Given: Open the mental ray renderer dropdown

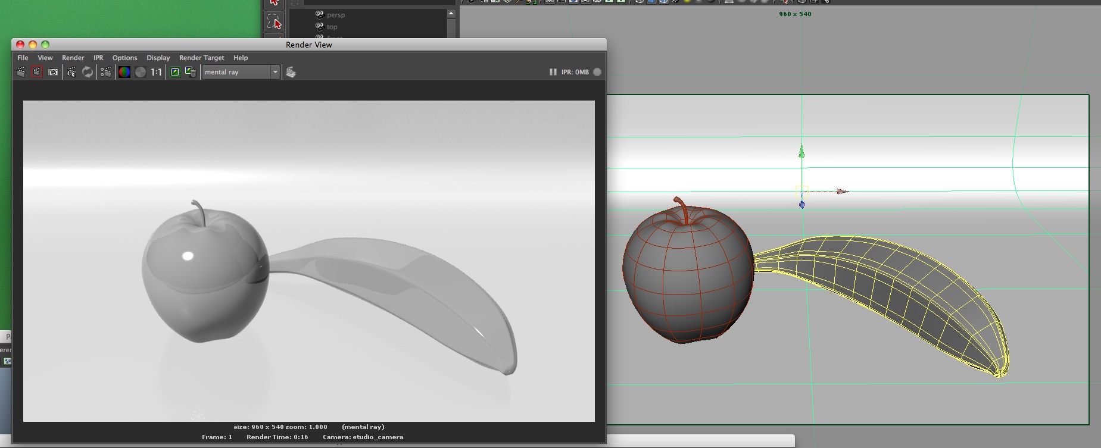Looking at the screenshot, I should coord(241,72).
